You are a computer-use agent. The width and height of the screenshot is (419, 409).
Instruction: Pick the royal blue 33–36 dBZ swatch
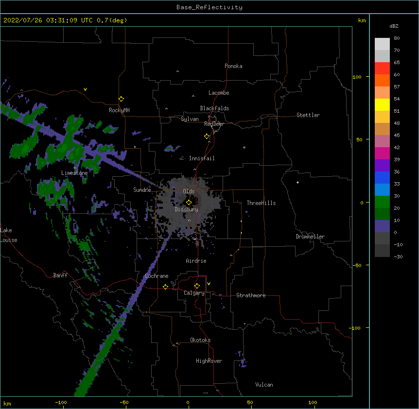(x=382, y=177)
